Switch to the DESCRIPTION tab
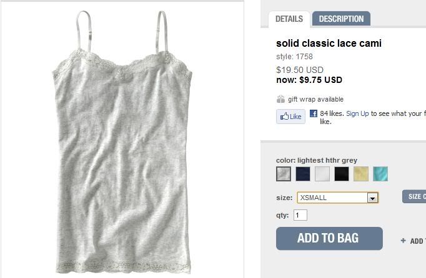Image resolution: width=426 pixels, height=278 pixels. pos(341,19)
